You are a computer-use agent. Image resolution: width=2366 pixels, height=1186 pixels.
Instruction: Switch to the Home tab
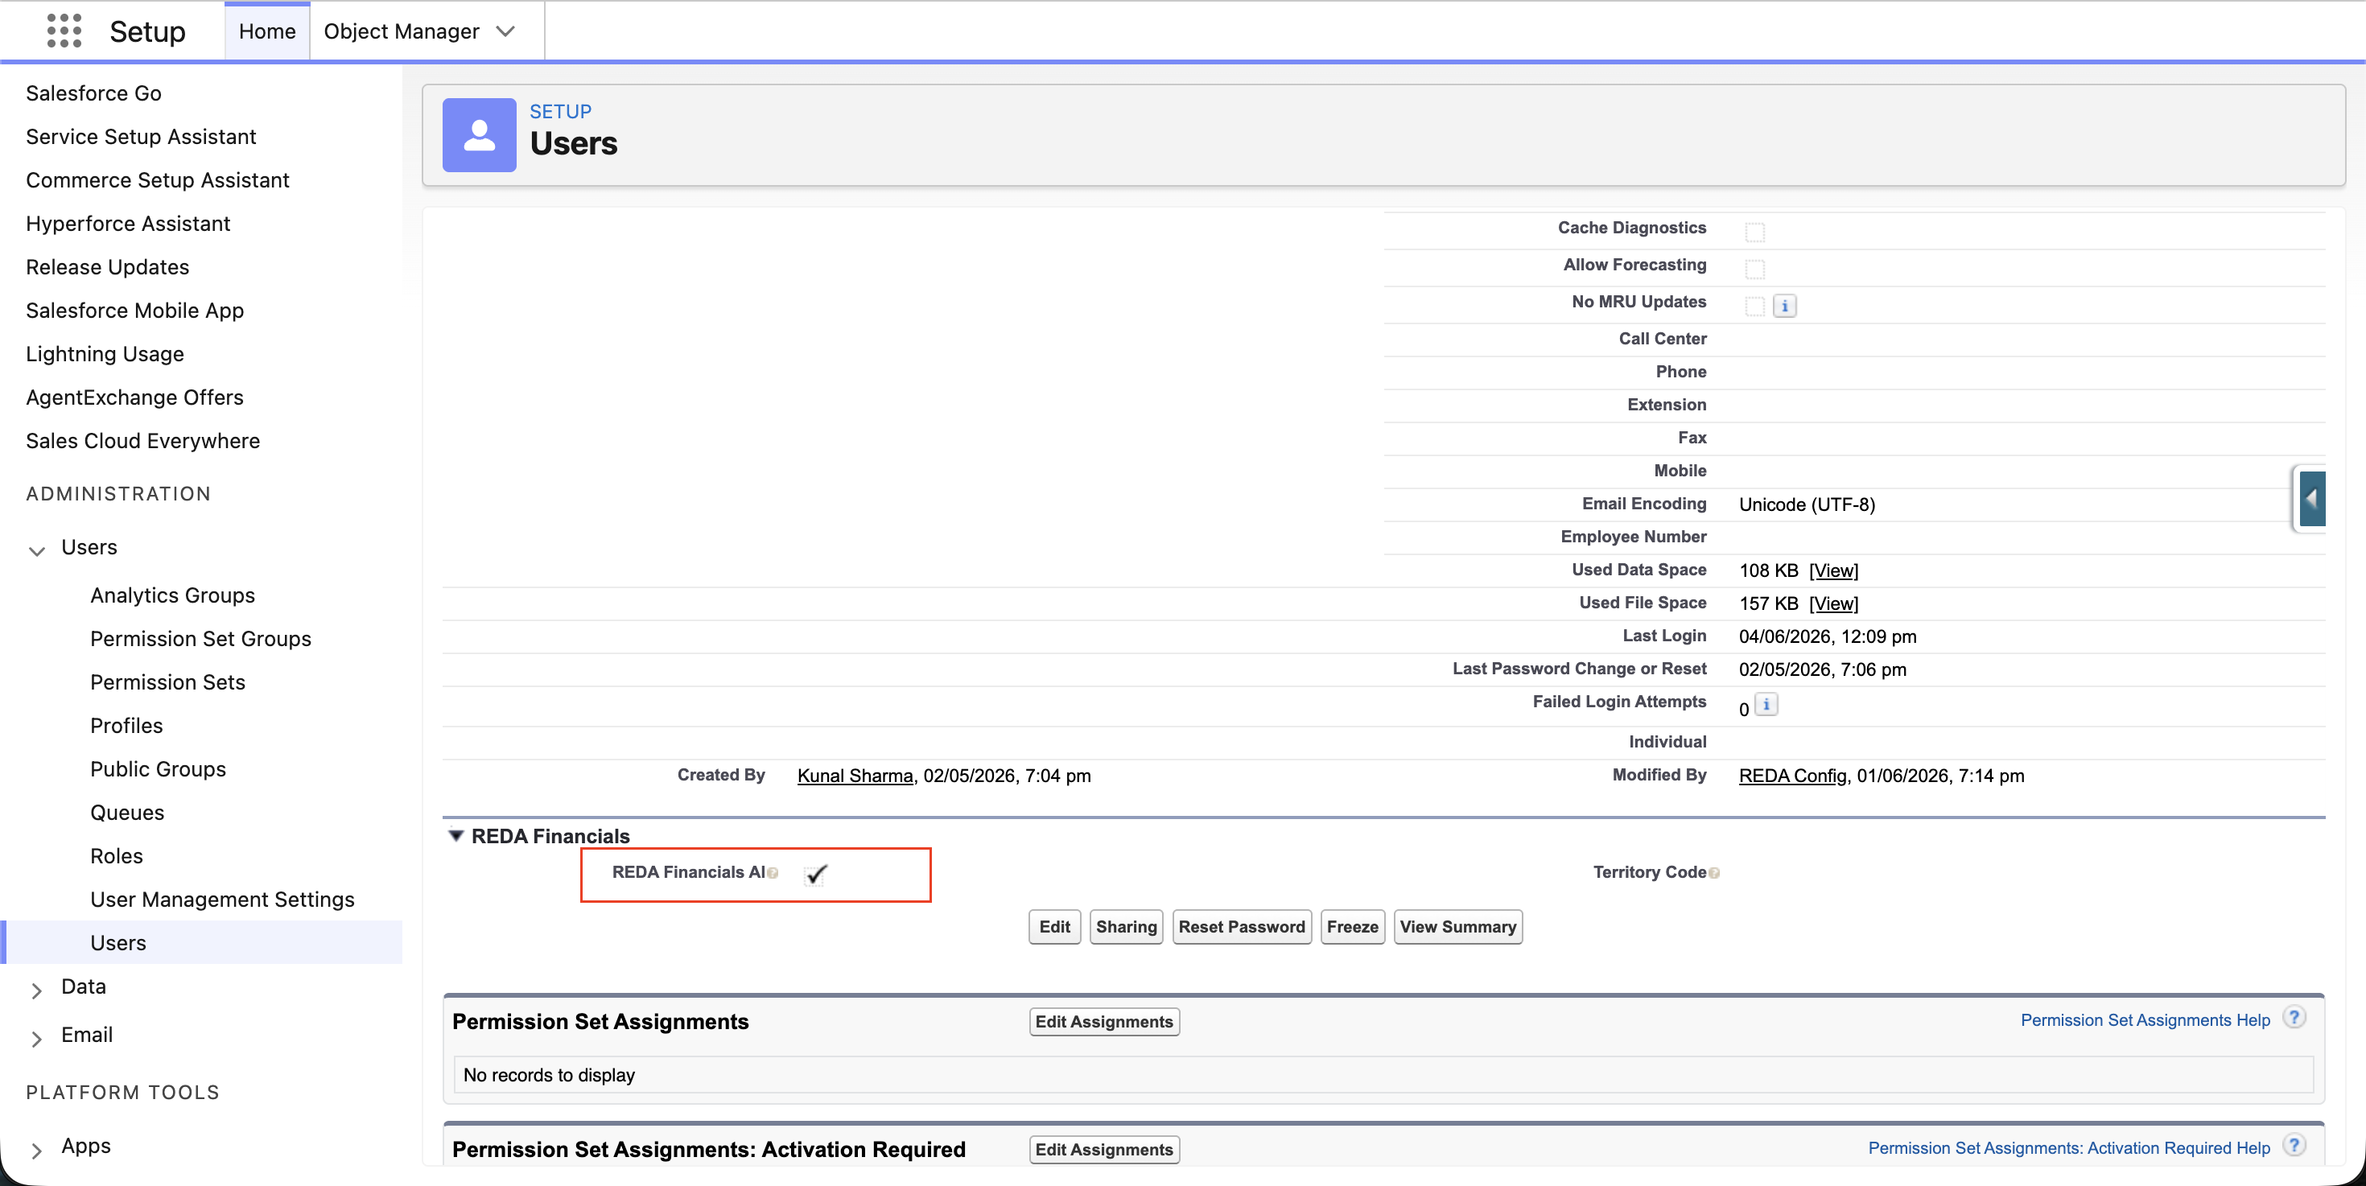[x=267, y=31]
